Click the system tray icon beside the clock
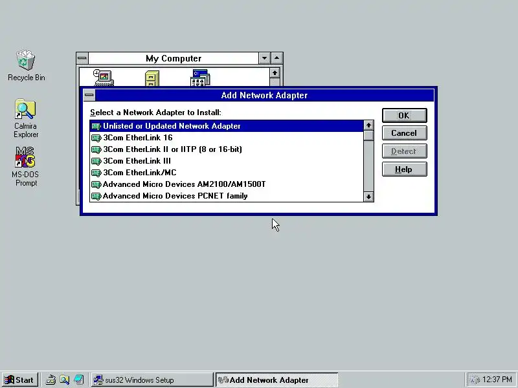This screenshot has width=518, height=388. click(475, 380)
